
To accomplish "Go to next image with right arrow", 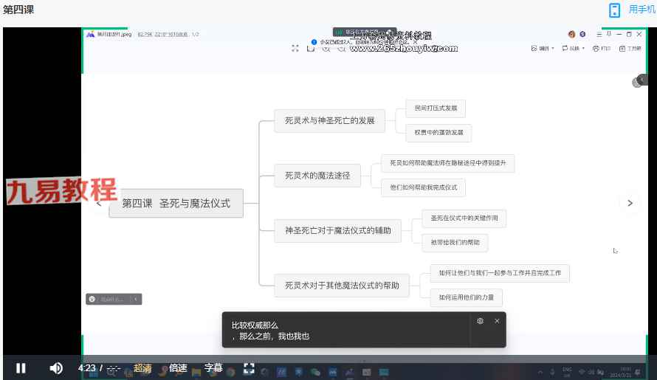I will tap(630, 203).
